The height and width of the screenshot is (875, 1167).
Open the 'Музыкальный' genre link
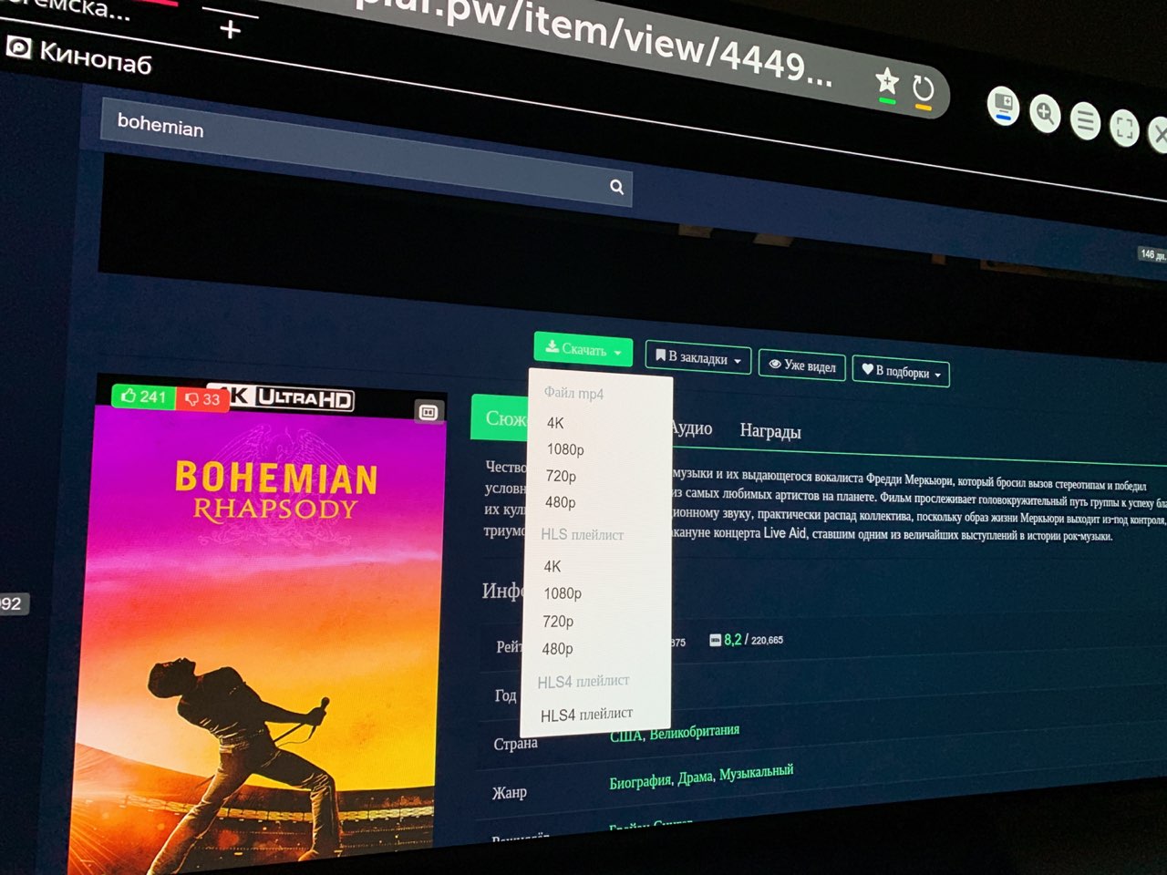(x=757, y=773)
